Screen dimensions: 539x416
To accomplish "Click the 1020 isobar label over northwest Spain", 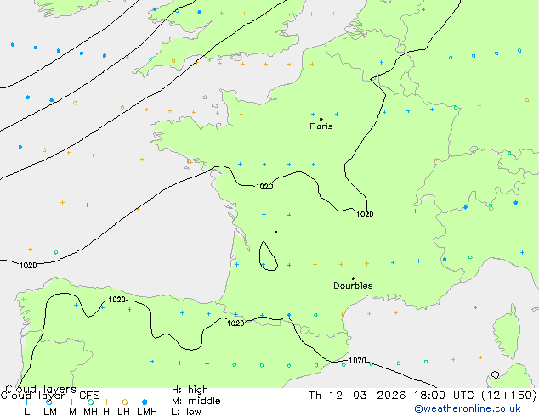I will [x=116, y=300].
